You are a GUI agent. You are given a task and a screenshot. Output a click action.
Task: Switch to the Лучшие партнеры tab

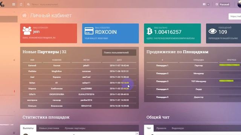[75, 128]
